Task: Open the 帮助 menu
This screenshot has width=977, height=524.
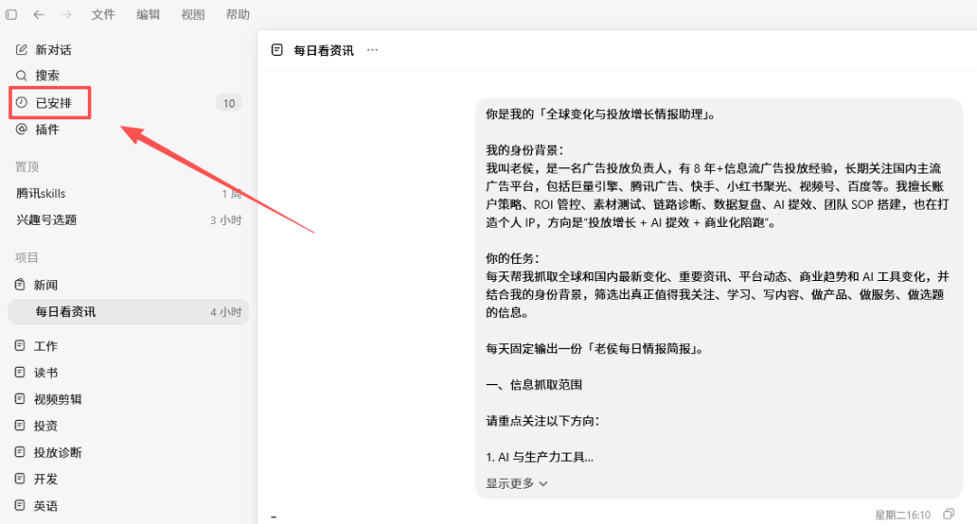Action: coord(237,14)
